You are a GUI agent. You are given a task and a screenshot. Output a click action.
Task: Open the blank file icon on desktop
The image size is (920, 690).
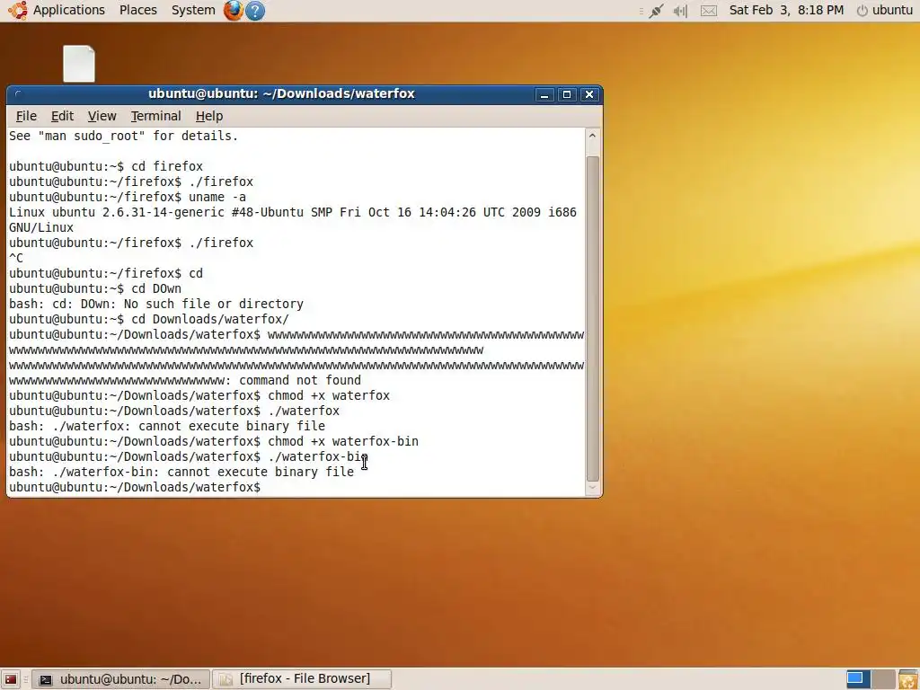79,64
